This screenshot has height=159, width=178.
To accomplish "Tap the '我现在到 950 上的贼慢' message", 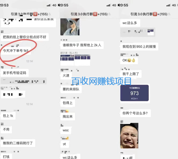I will pyautogui.click(x=139, y=46).
